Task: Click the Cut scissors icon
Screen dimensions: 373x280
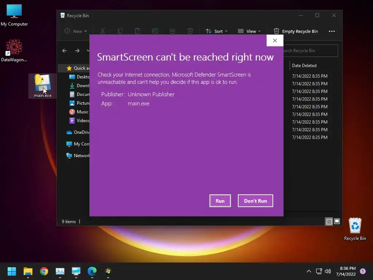Action: pyautogui.click(x=102, y=31)
